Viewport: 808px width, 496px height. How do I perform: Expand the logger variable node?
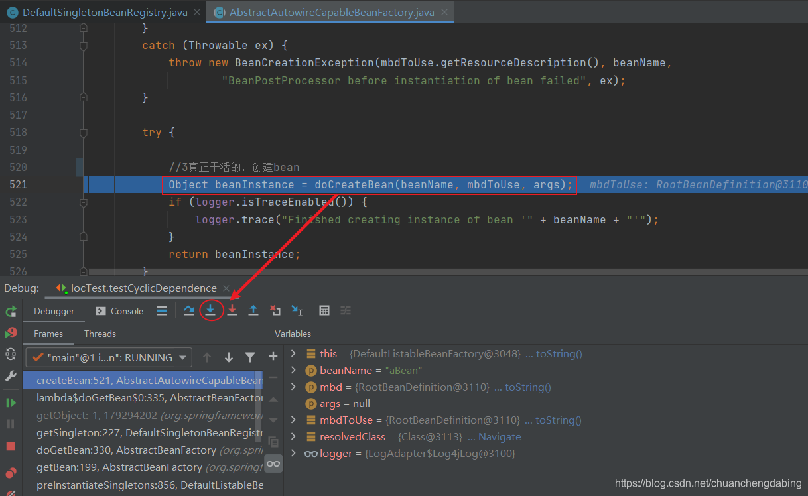pos(293,454)
